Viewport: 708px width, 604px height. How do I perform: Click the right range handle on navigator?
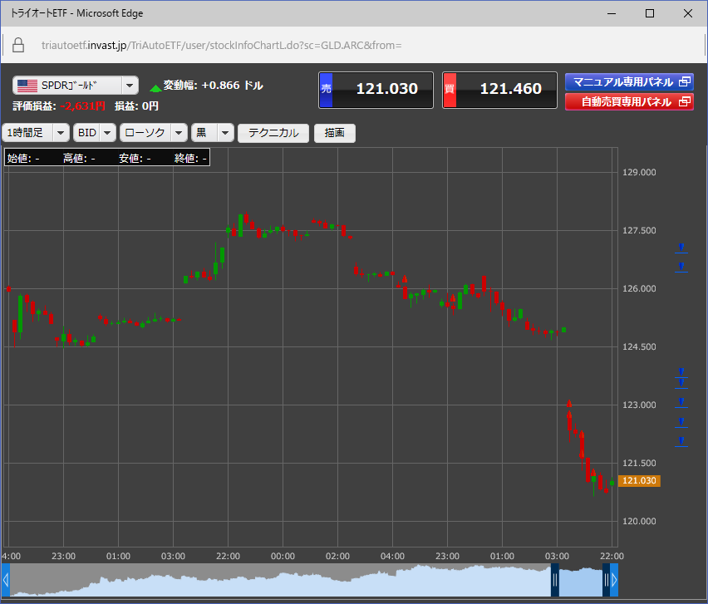[606, 580]
